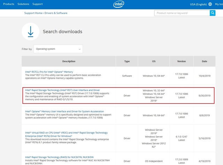Screen dimensions: 223x165
Task: Open the Support menu
Action: coord(38,4)
